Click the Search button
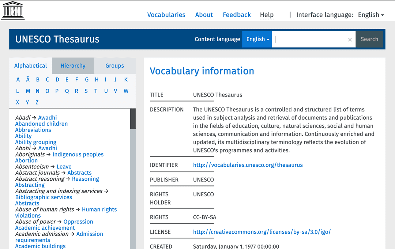 click(x=369, y=39)
